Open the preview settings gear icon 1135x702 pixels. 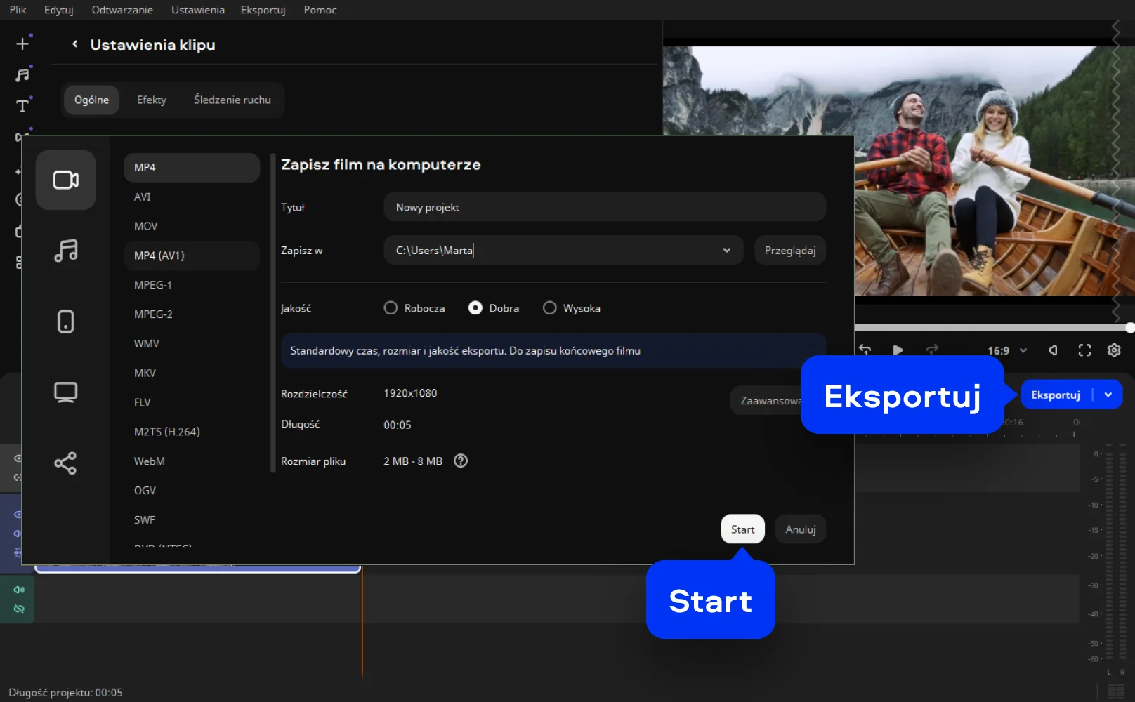click(1114, 350)
